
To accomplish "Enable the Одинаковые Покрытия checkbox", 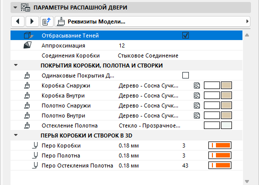I will [185, 75].
